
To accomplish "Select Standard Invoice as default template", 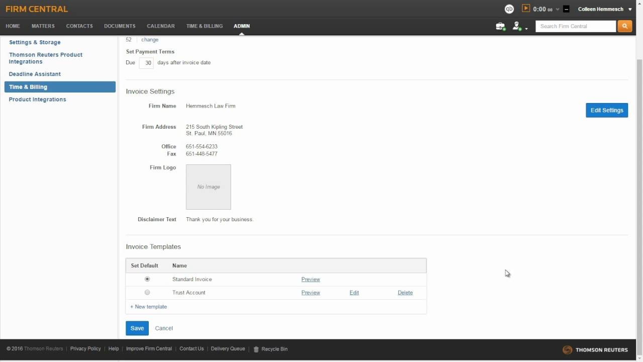I will tap(147, 279).
